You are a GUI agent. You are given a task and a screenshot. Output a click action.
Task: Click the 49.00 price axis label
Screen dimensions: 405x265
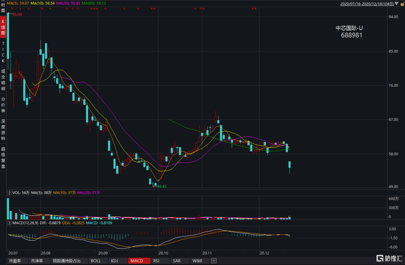click(393, 187)
